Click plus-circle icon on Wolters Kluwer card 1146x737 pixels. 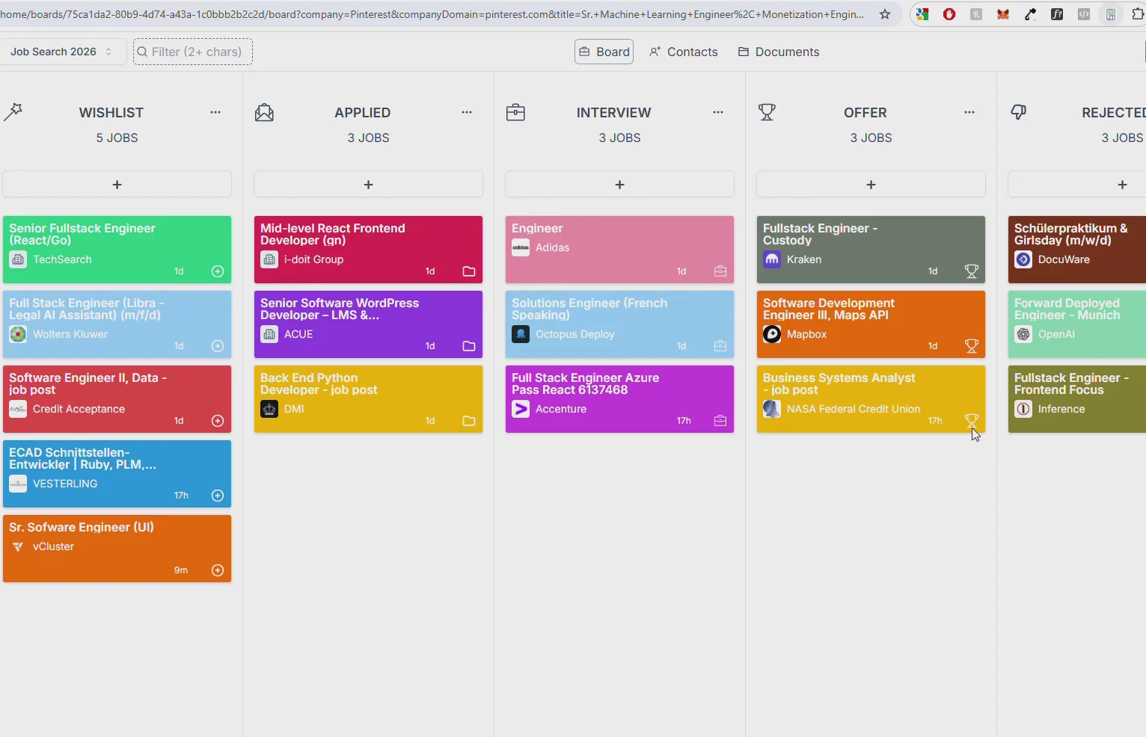point(218,346)
